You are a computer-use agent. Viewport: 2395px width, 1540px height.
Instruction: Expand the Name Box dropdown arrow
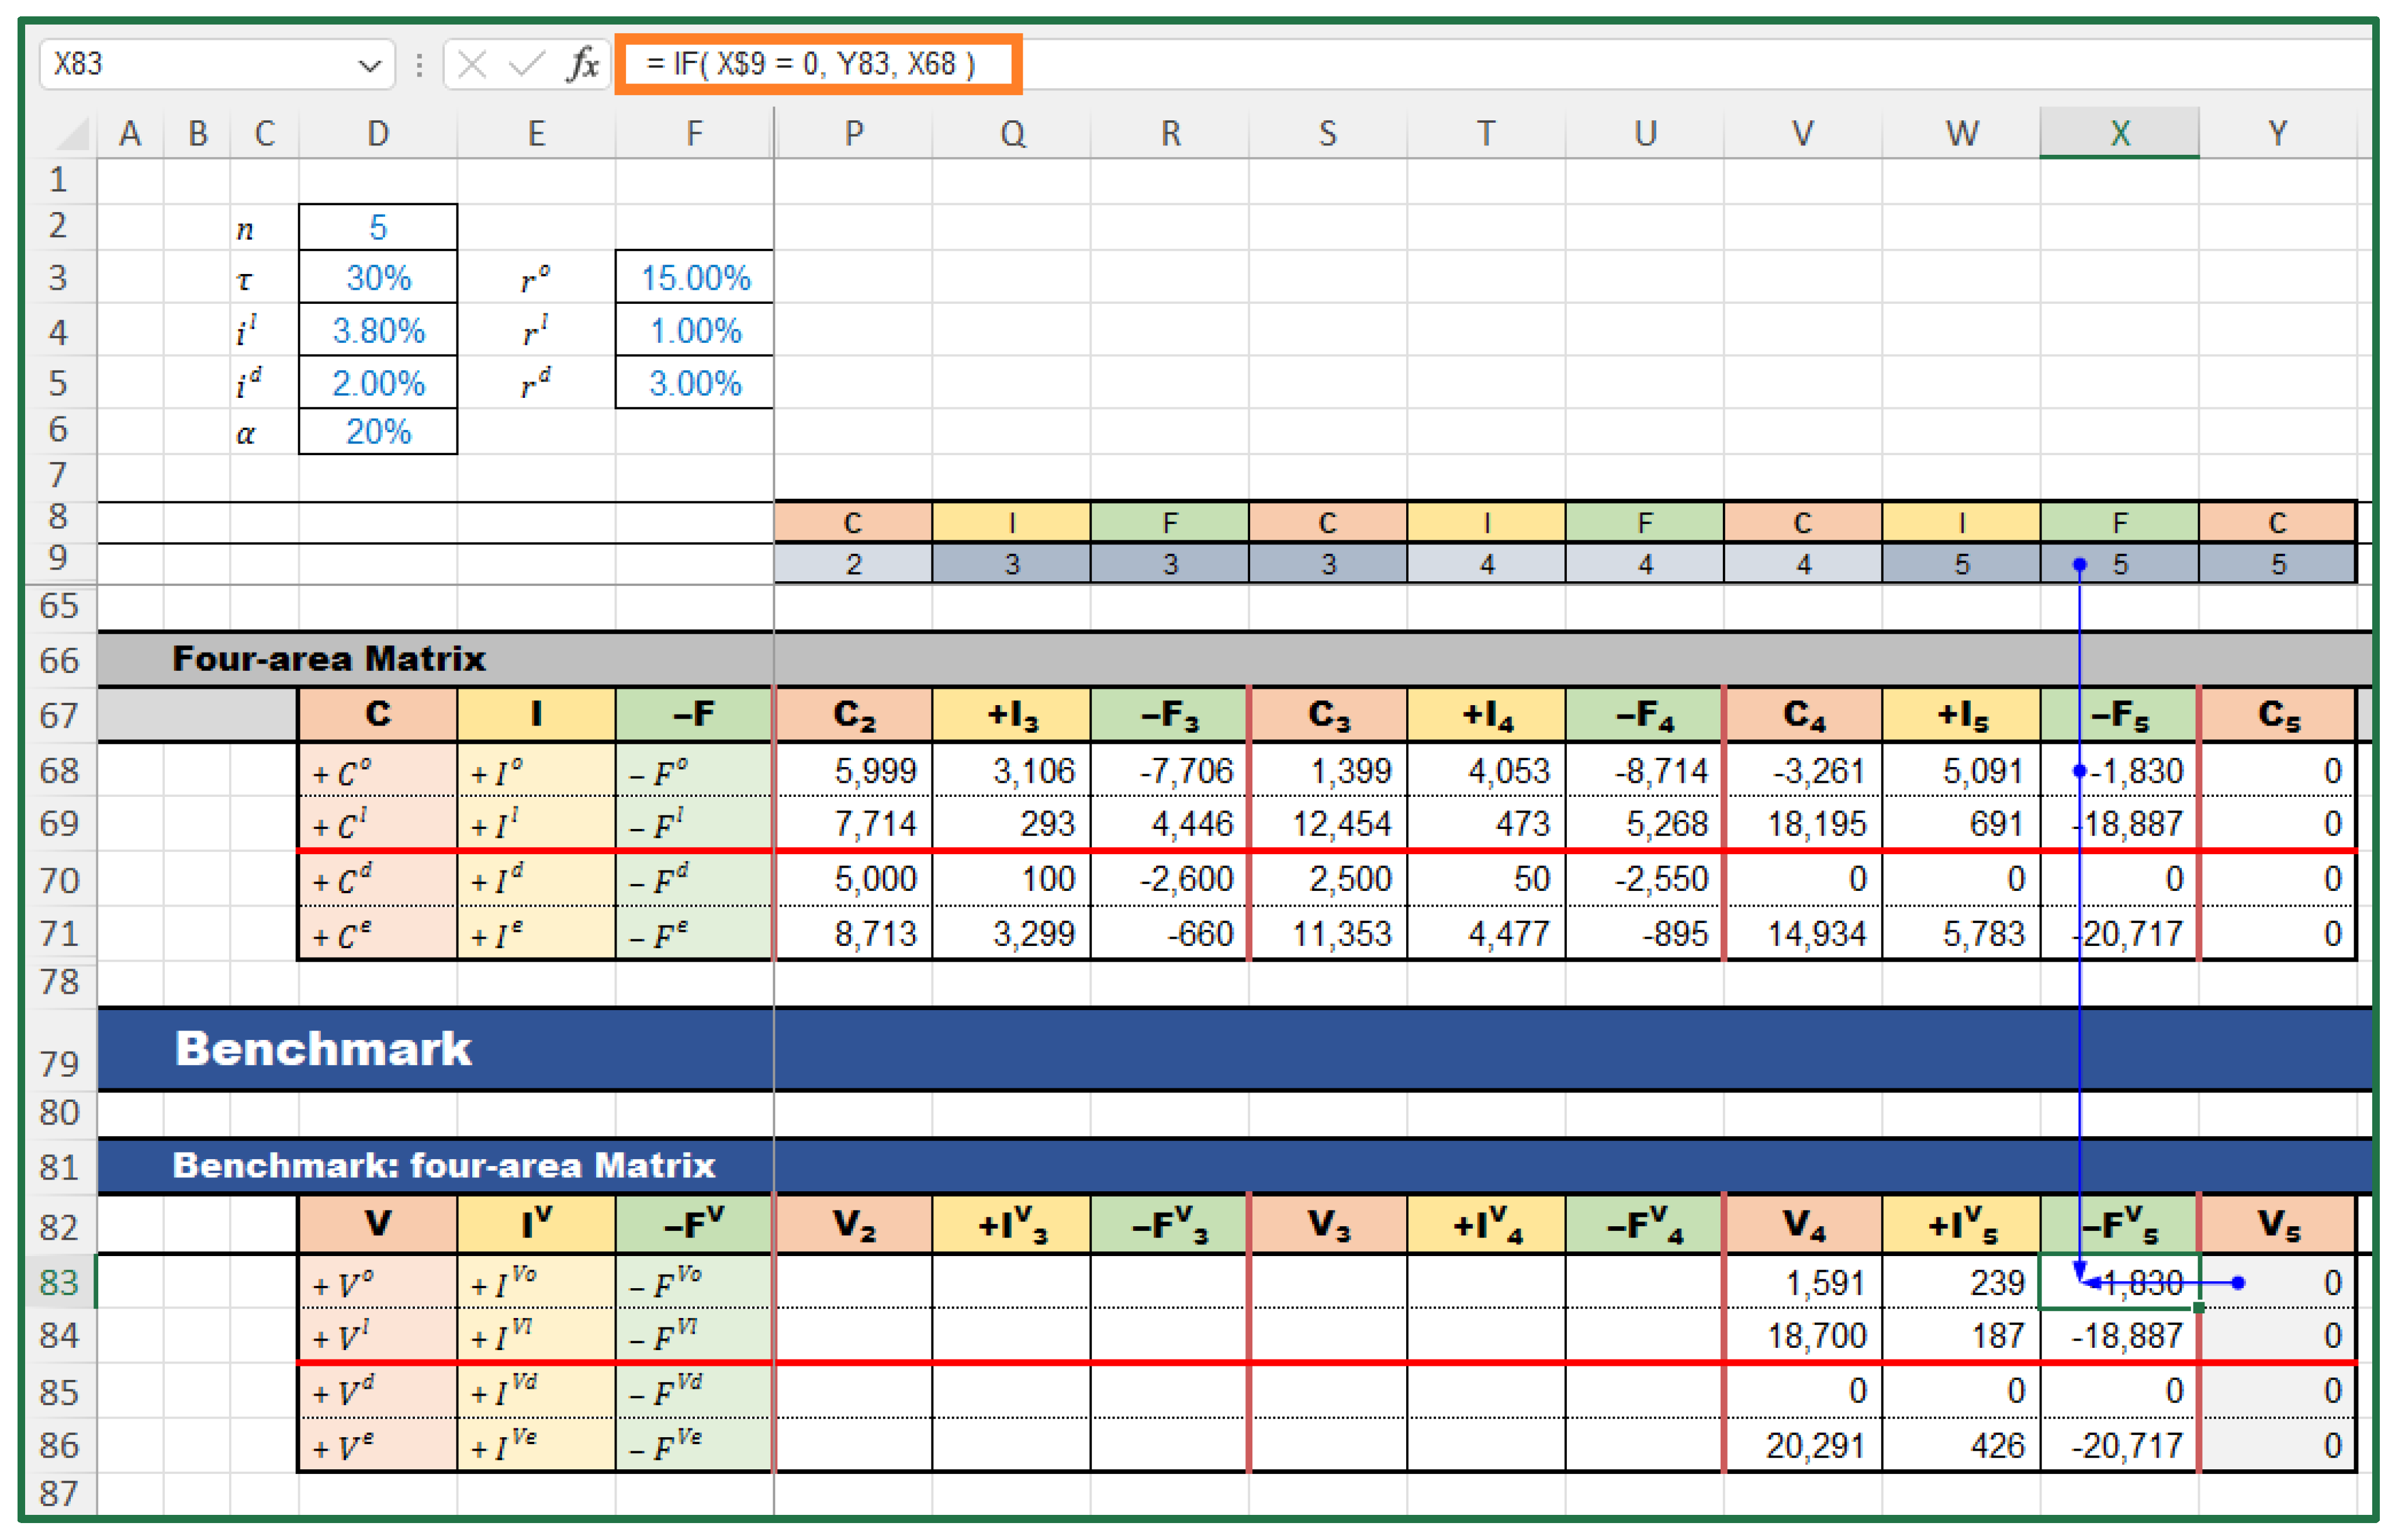point(369,66)
